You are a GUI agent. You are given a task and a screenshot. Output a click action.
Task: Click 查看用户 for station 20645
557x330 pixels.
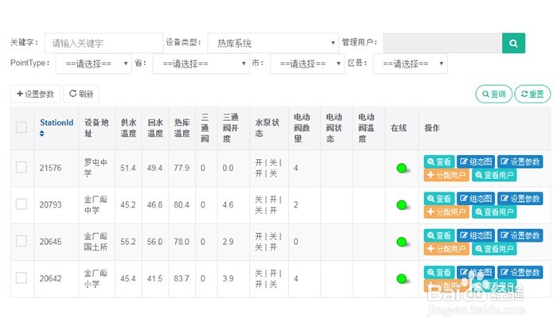point(494,249)
